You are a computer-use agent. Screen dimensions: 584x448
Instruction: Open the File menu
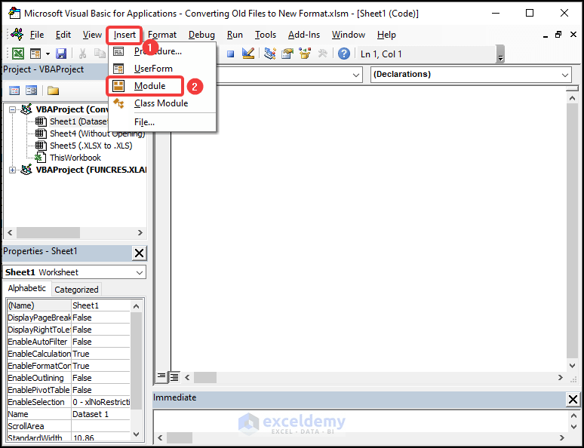pos(37,35)
